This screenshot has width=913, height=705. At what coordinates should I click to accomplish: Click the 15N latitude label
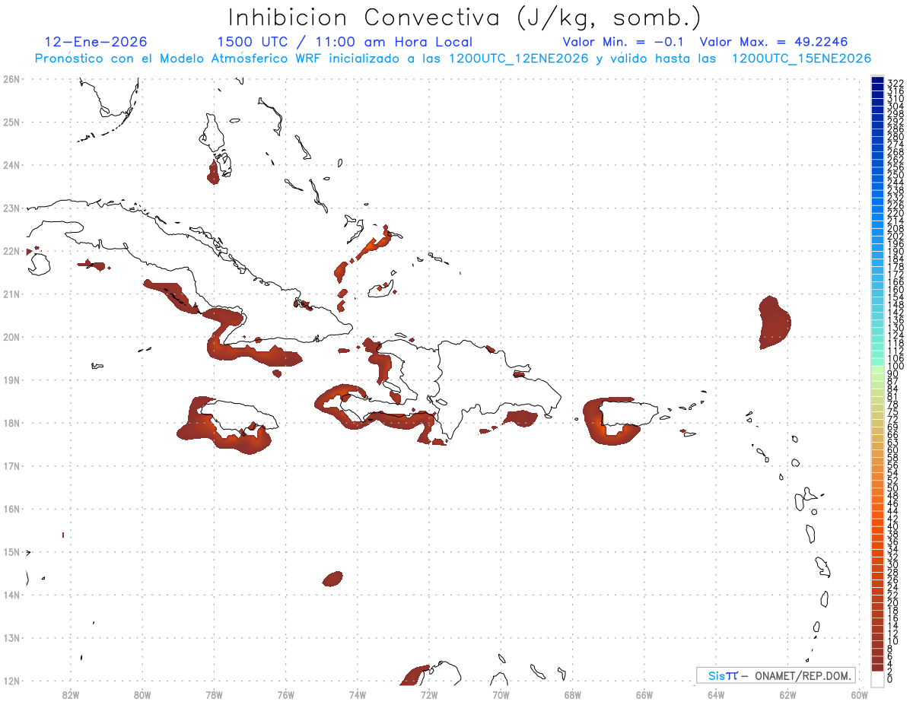coord(11,551)
